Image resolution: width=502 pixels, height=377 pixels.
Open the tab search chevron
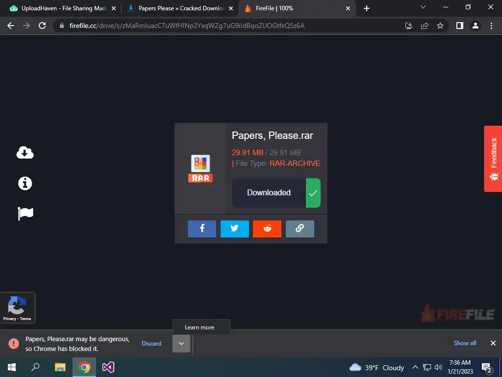click(x=423, y=7)
